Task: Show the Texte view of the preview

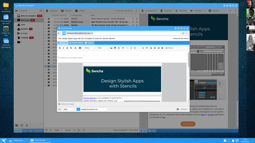Action: [x=152, y=131]
